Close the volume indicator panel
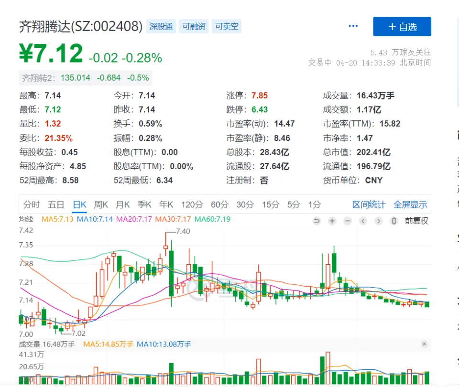Viewport: 459px width, 387px height. (424, 344)
